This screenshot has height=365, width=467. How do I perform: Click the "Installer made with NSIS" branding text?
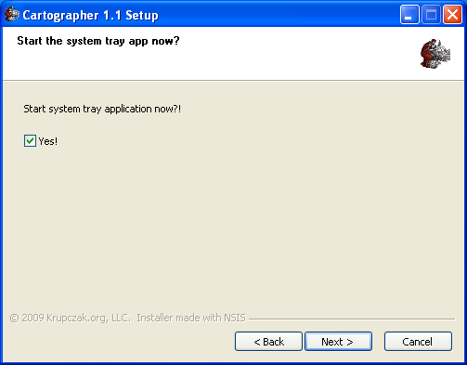point(191,318)
